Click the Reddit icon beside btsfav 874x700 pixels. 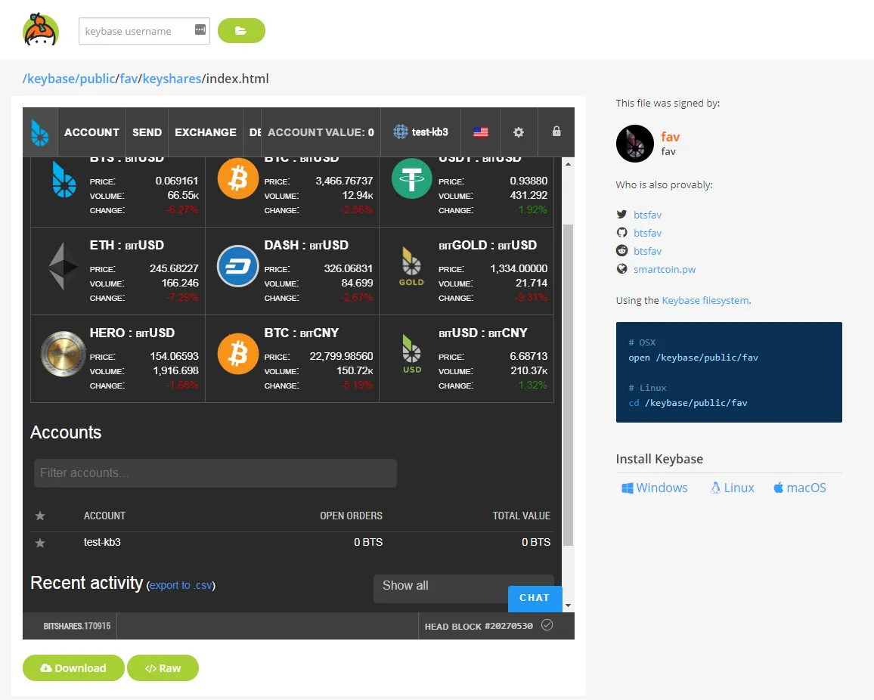[x=621, y=250]
